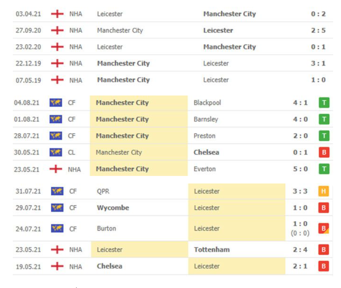The width and height of the screenshot is (341, 288).
Task: Open Manchester City link in 03.04.21 row
Action: [x=229, y=14]
